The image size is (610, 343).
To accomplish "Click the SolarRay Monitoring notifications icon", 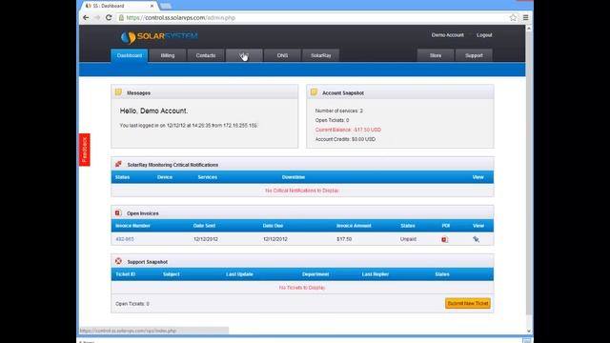I will point(118,164).
